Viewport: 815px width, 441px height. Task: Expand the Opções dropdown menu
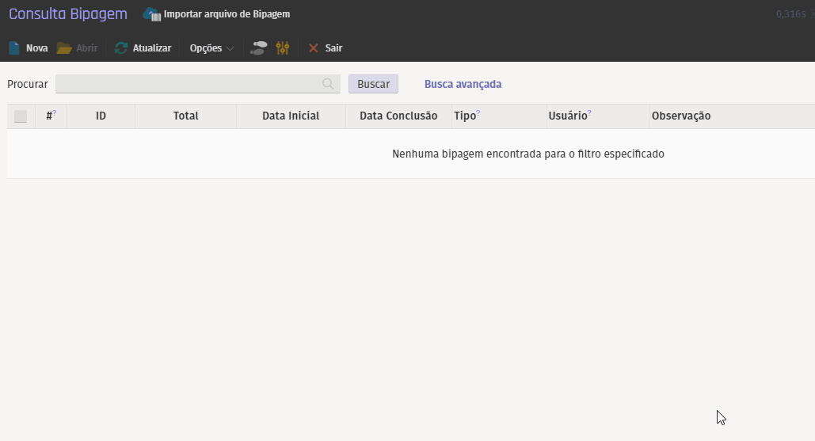[211, 48]
